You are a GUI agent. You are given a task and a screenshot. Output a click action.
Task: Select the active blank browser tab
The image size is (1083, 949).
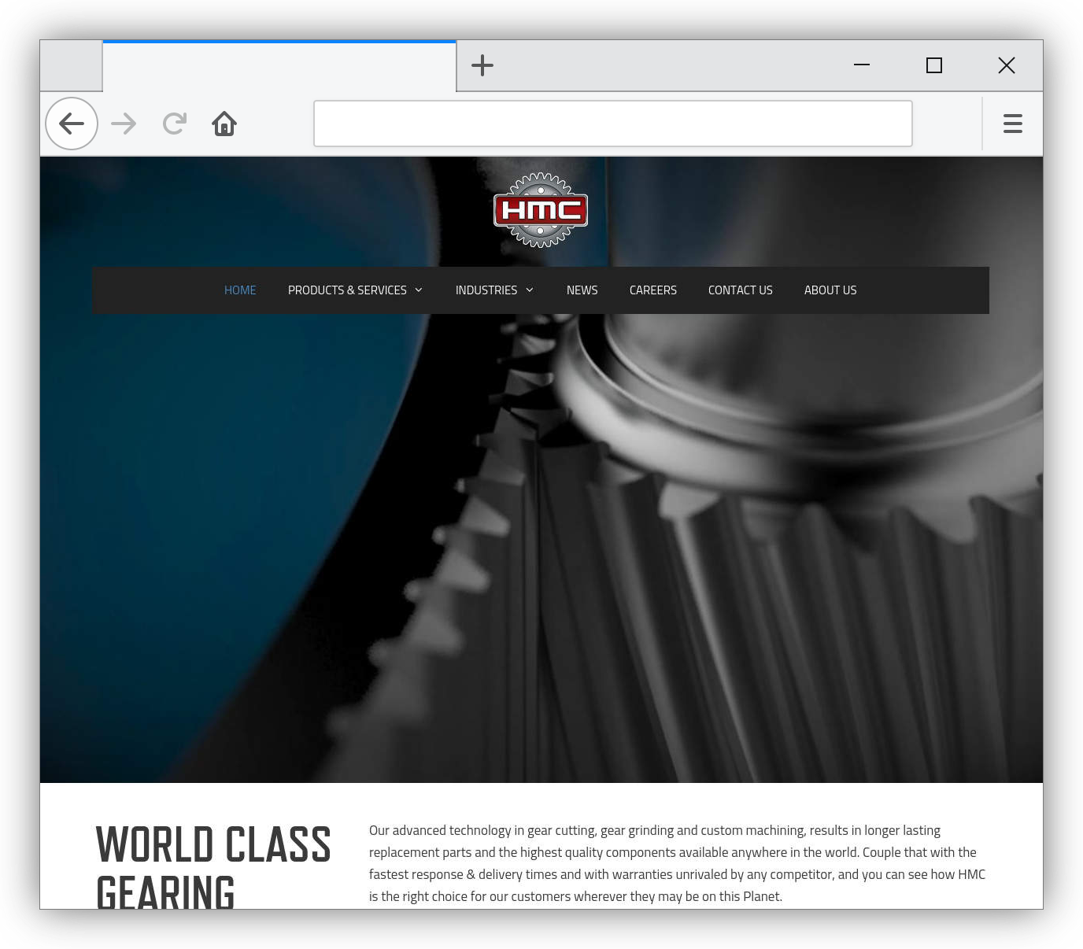279,66
